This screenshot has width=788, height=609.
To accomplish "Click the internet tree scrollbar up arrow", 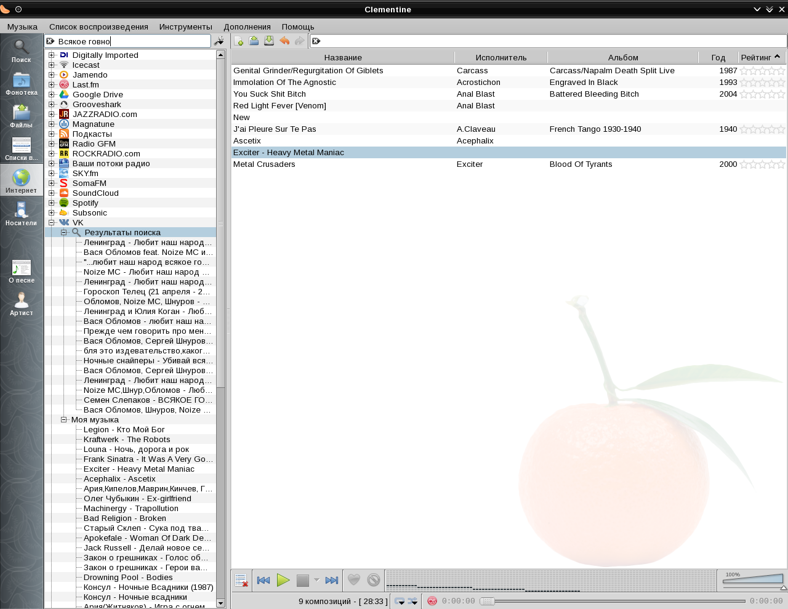I will (221, 55).
